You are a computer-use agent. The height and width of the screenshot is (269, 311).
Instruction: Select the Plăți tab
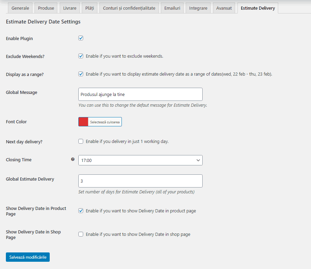click(90, 8)
